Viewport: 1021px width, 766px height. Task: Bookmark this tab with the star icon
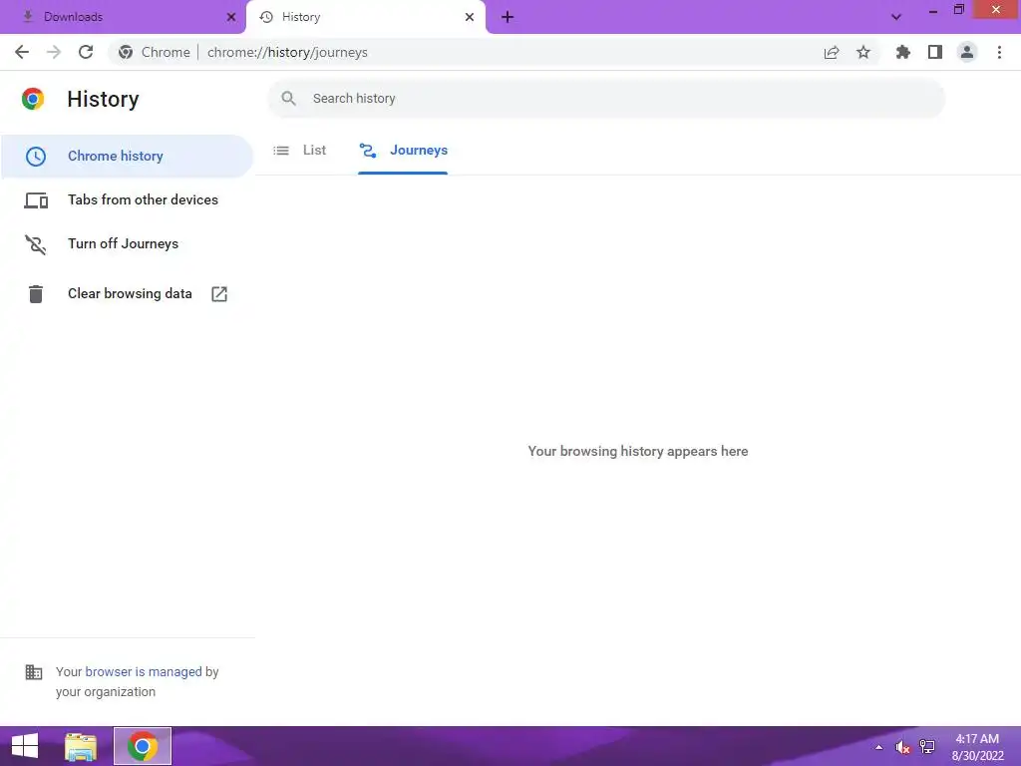tap(863, 52)
